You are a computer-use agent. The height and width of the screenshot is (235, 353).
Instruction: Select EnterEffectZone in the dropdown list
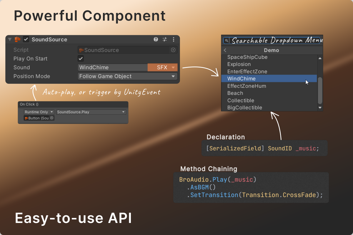point(269,71)
